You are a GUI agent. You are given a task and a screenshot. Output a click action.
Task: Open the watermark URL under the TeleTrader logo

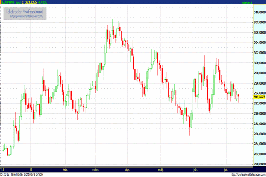26,16
